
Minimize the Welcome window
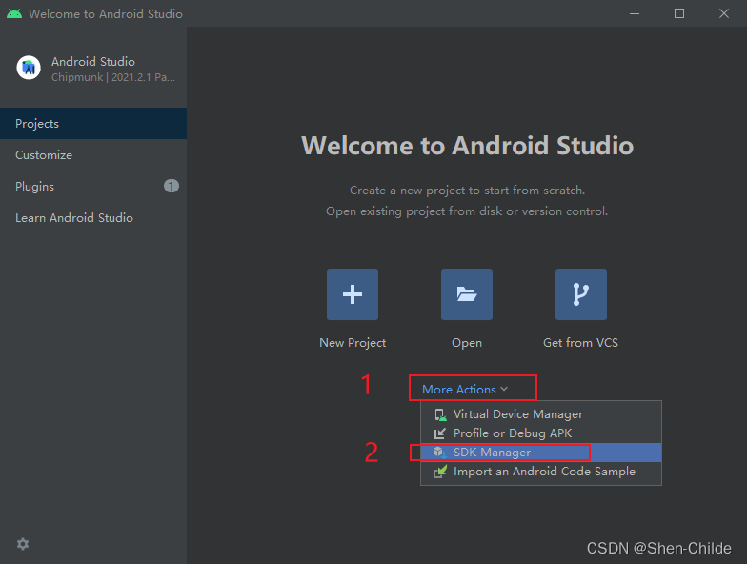pos(635,13)
